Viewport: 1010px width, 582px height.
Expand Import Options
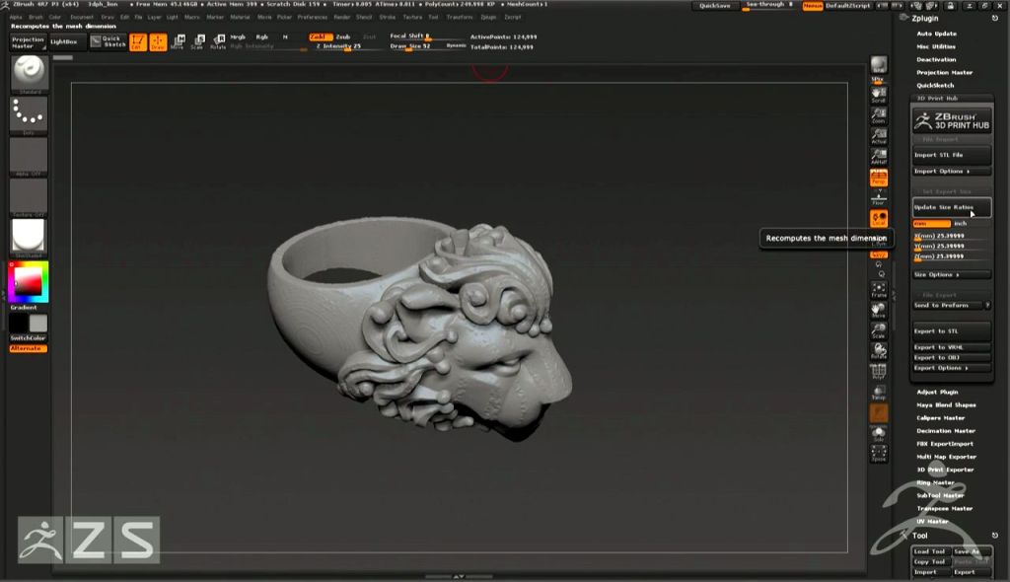click(x=952, y=172)
